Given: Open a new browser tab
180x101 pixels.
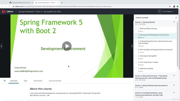Looking at the screenshot, I should (x=62, y=3).
